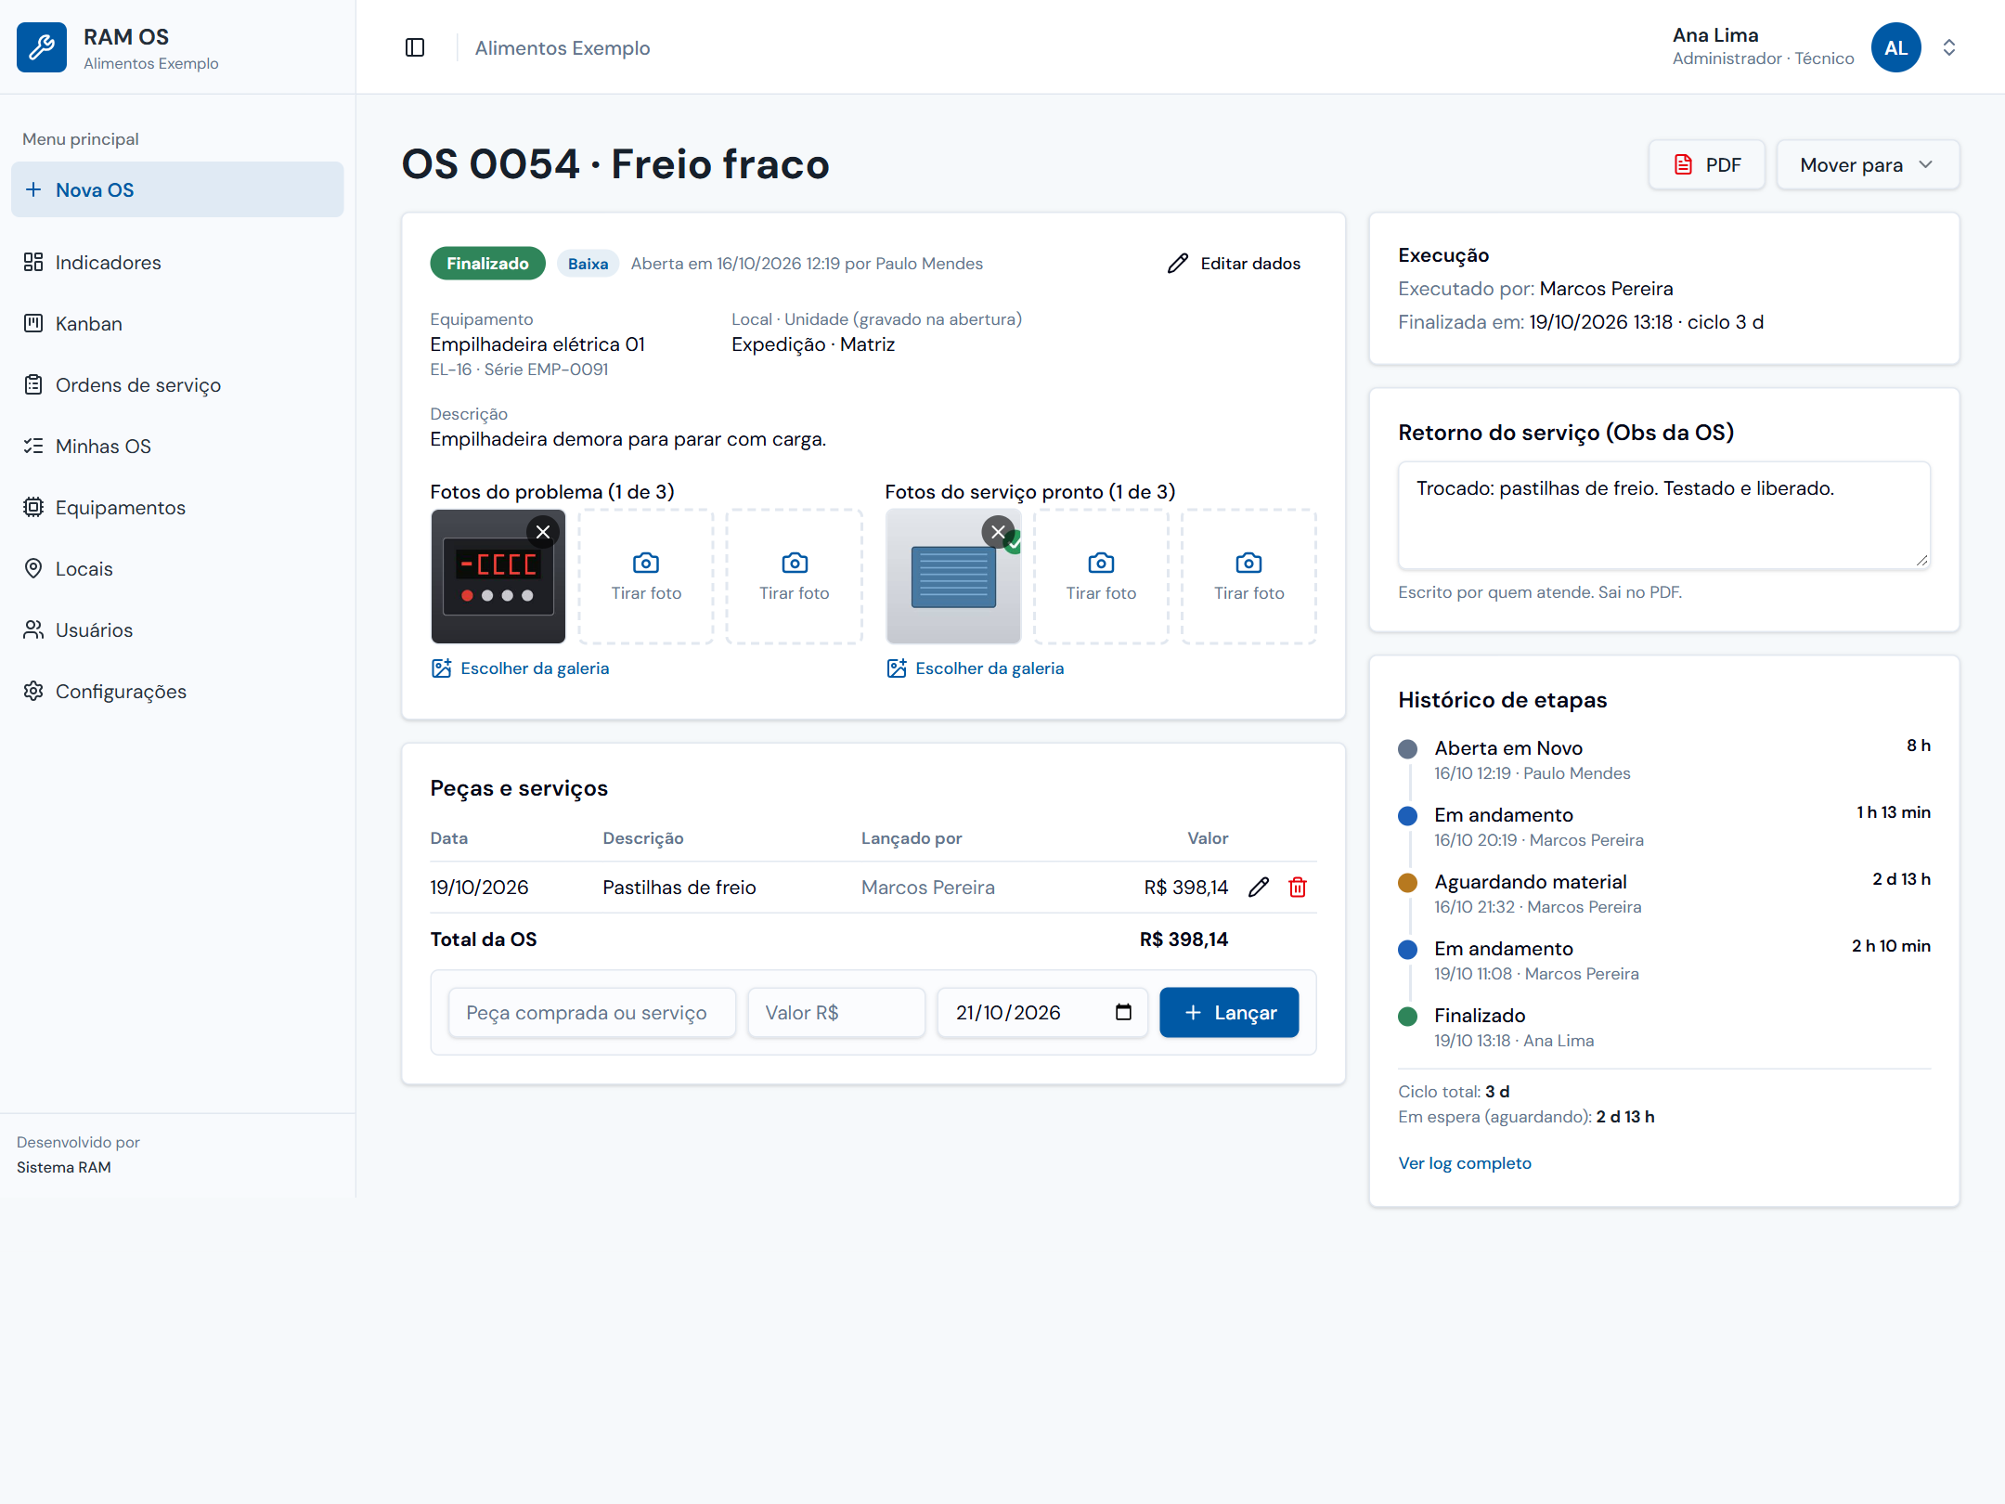
Task: Focus the Valor R$ field
Action: tap(836, 1013)
